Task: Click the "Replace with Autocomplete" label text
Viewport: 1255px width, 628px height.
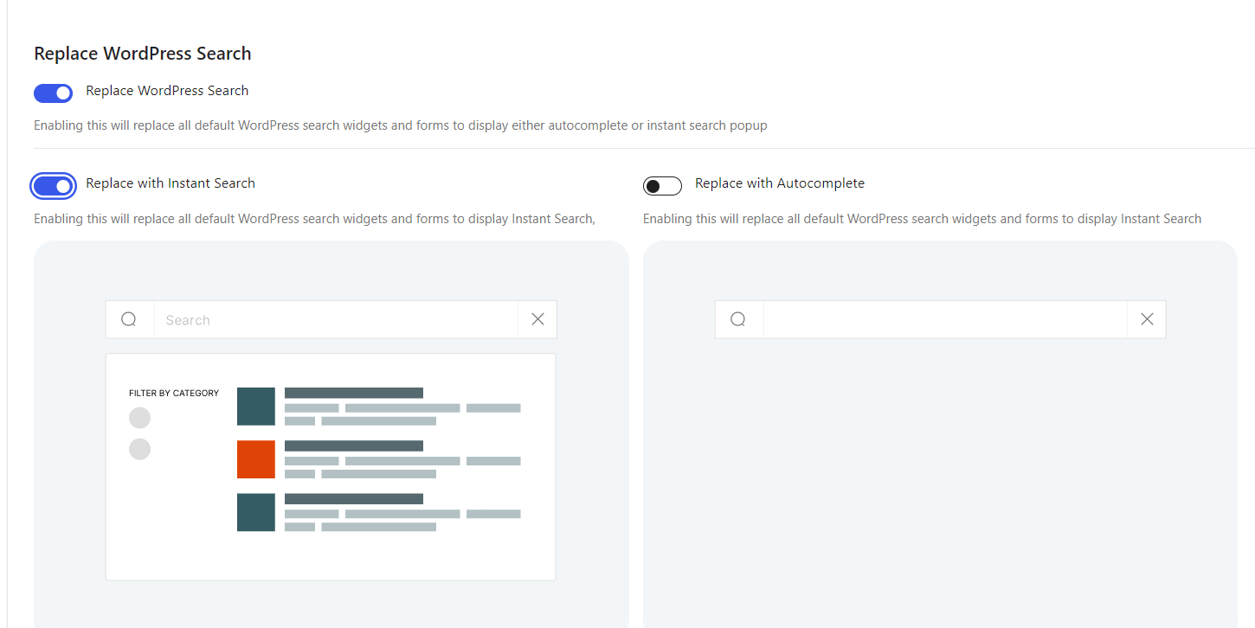Action: coord(779,183)
